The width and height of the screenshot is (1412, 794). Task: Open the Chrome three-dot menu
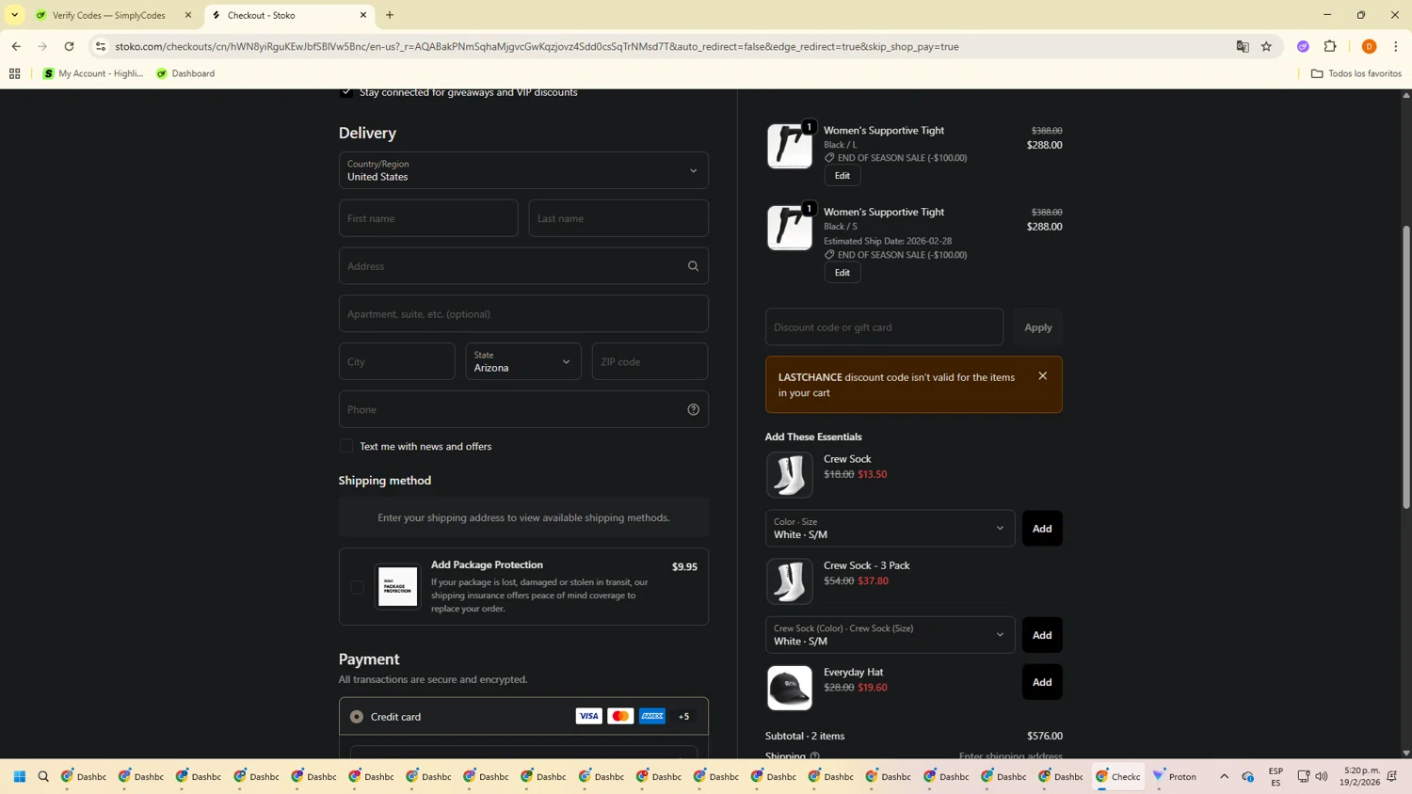[x=1396, y=46]
